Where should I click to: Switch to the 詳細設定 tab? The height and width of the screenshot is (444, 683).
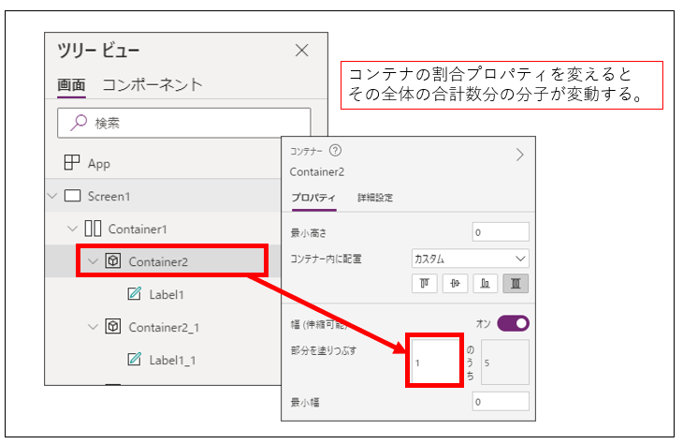[x=375, y=198]
